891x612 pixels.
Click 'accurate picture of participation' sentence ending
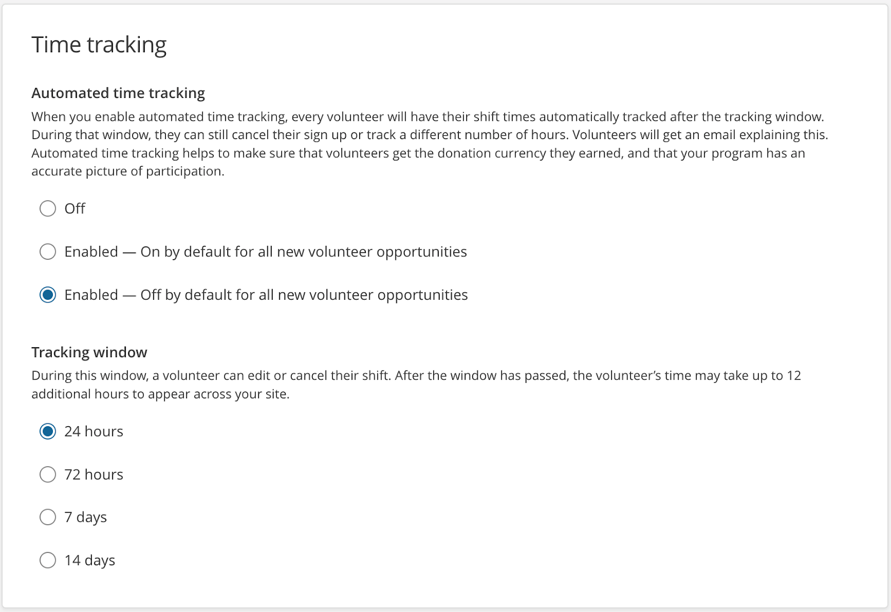[x=128, y=171]
